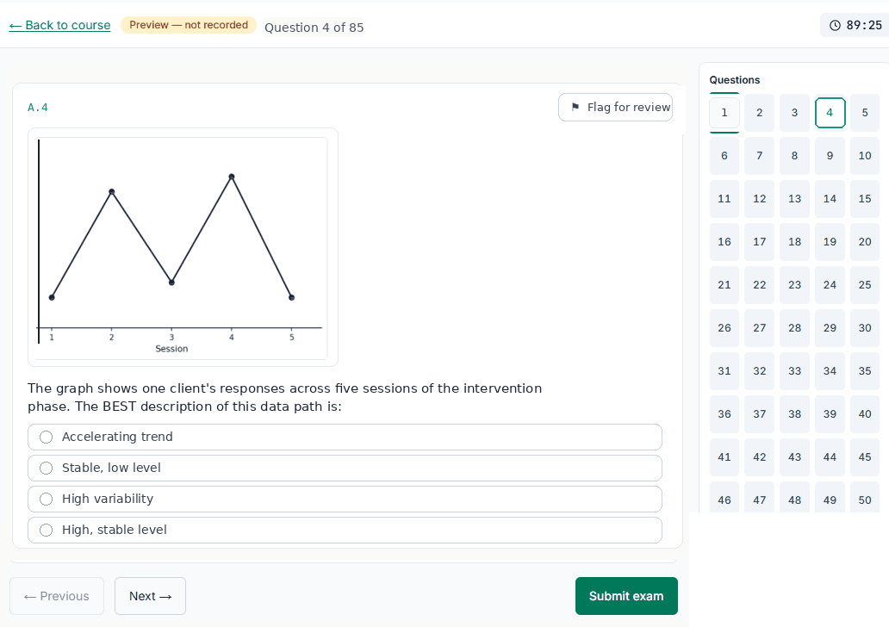Image resolution: width=889 pixels, height=627 pixels.
Task: Open question 7 from the grid
Action: coord(760,156)
